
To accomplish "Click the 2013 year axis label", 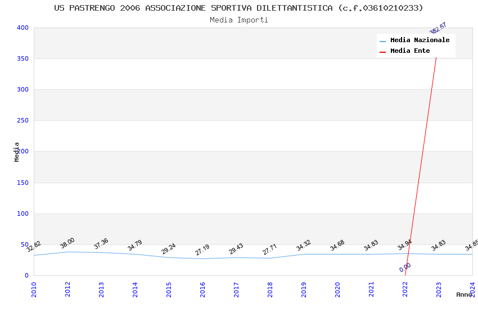I will (102, 289).
